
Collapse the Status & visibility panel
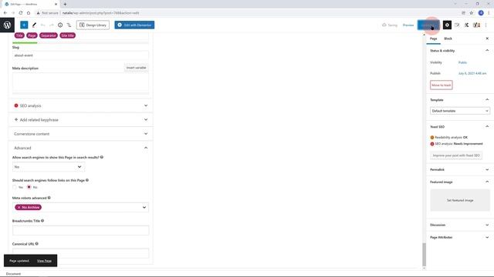(487, 50)
